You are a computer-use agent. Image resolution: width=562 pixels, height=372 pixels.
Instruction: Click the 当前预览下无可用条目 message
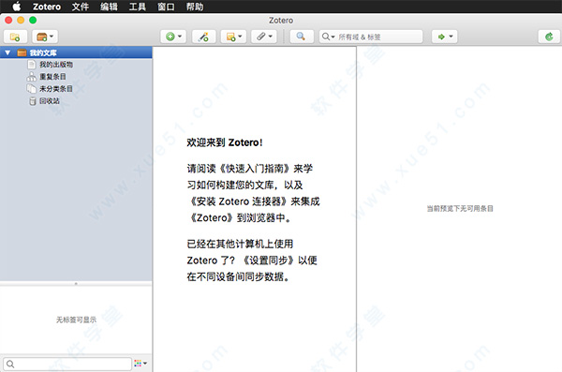460,208
